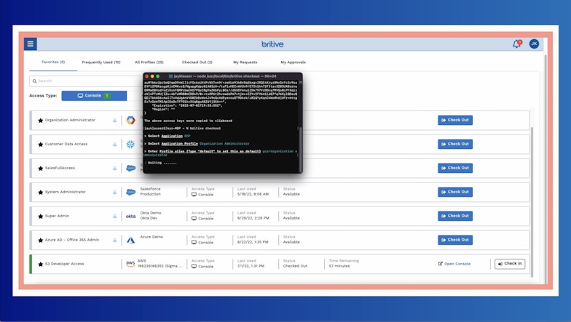
Task: Click lock icon on System Administrator row
Action: (x=114, y=192)
